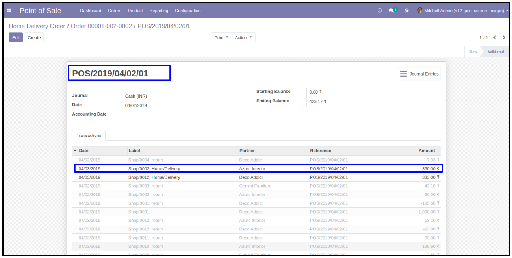This screenshot has height=258, width=512.
Task: Click the clock activities icon
Action: click(x=380, y=11)
